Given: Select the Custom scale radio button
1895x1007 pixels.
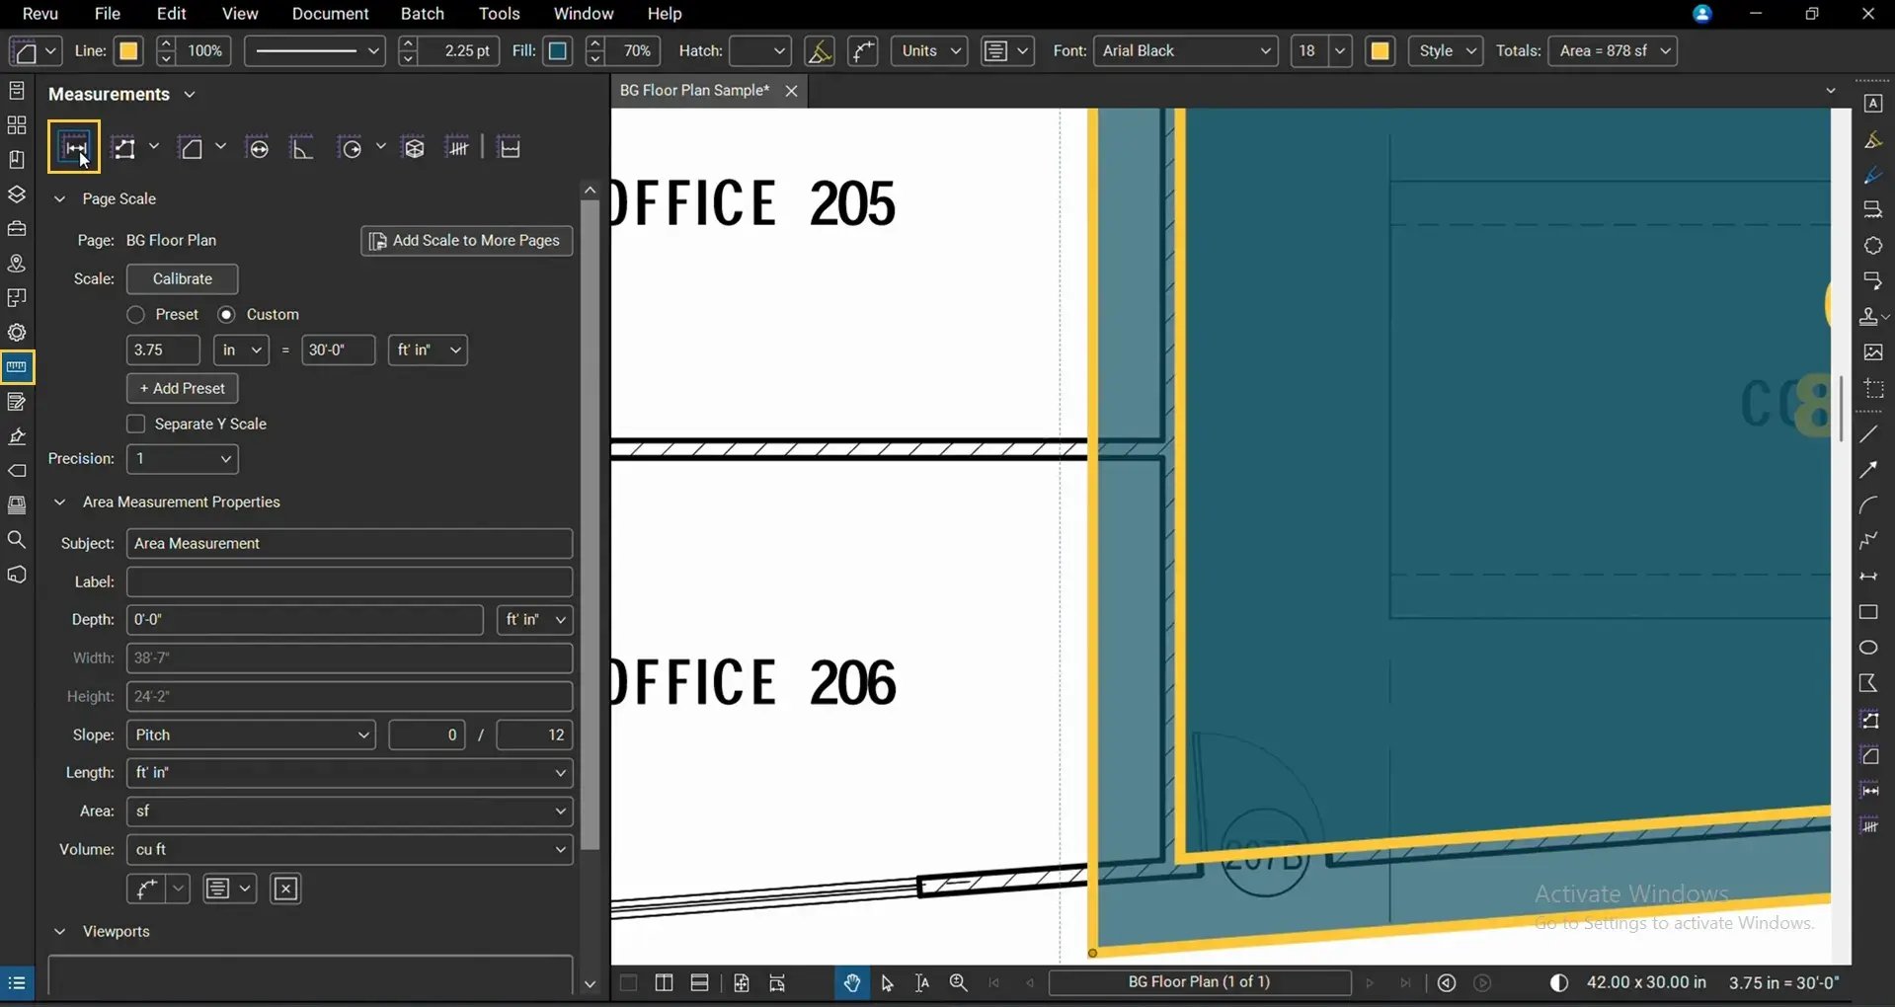Looking at the screenshot, I should pos(227,315).
